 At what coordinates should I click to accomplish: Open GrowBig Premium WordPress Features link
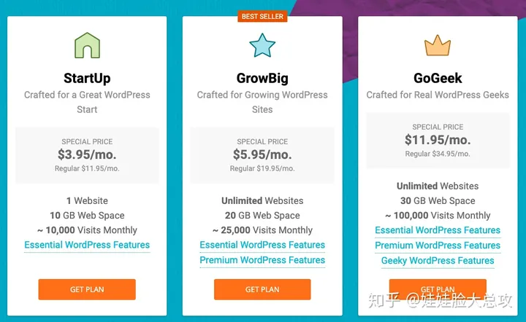click(x=262, y=261)
